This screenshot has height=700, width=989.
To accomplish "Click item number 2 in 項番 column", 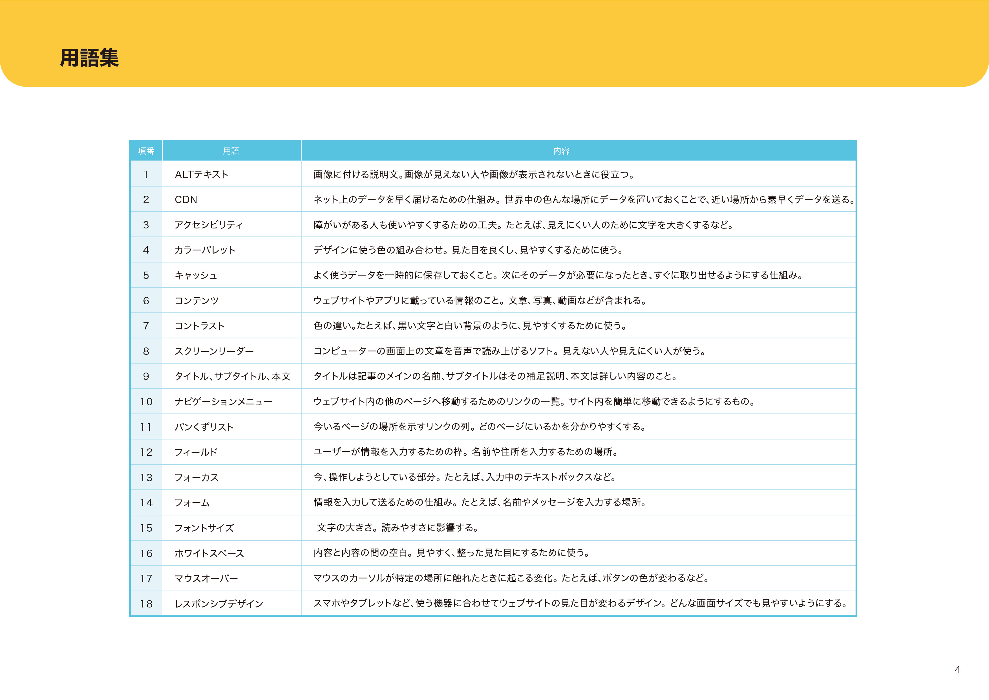I will [146, 200].
